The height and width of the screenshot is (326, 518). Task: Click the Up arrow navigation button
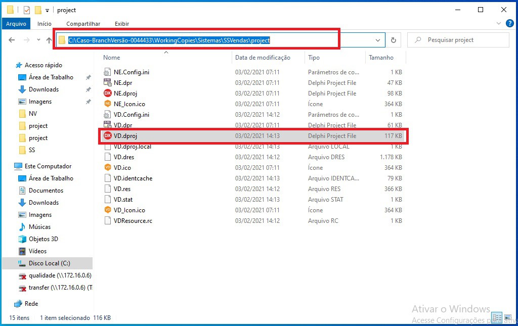pyautogui.click(x=49, y=40)
